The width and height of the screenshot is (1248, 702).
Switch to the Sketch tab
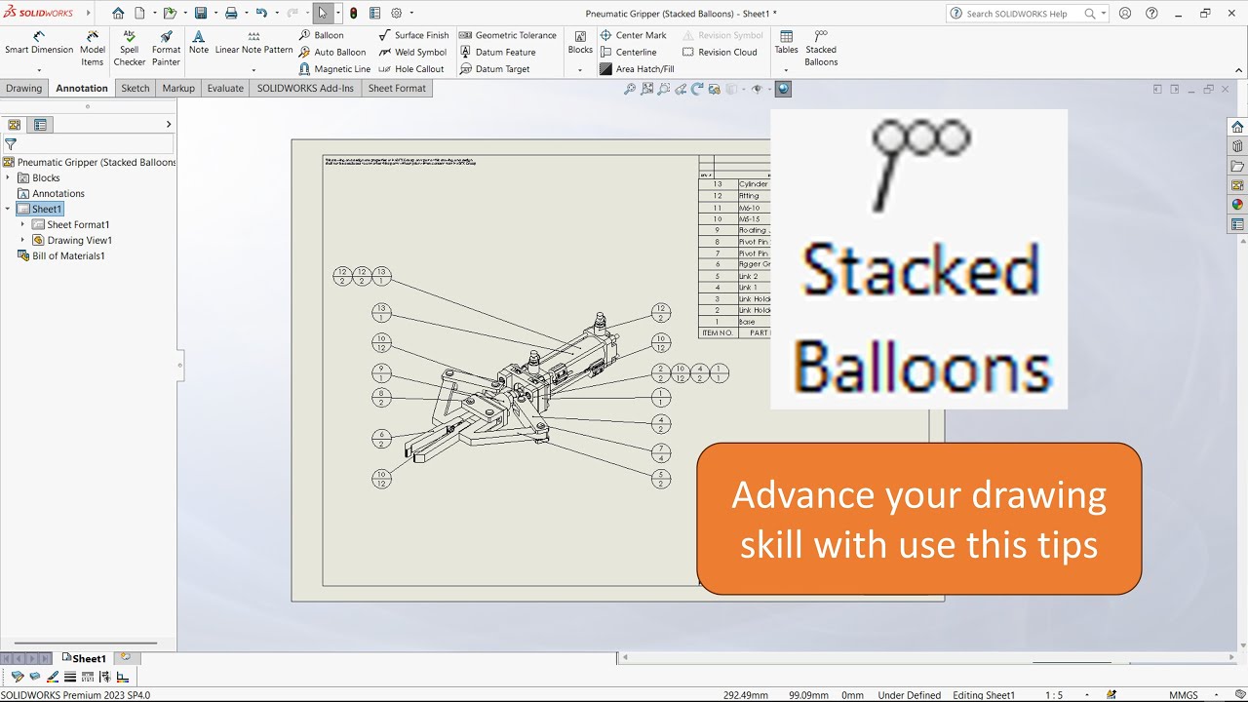136,88
